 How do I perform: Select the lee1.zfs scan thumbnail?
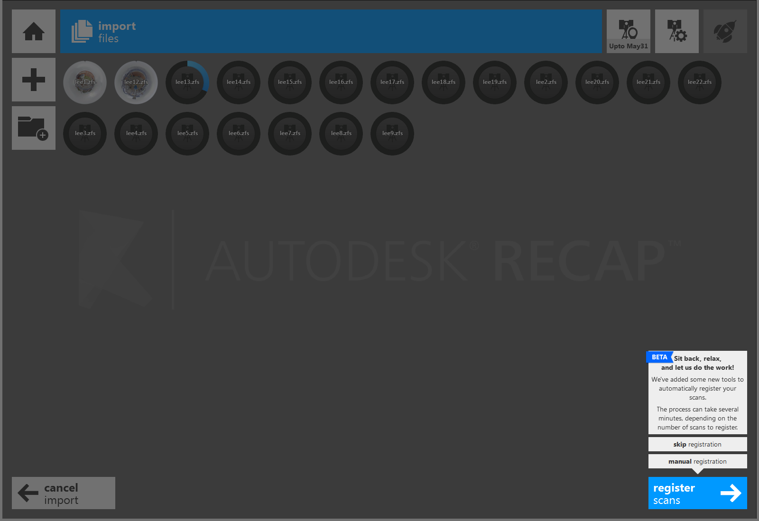click(x=85, y=82)
